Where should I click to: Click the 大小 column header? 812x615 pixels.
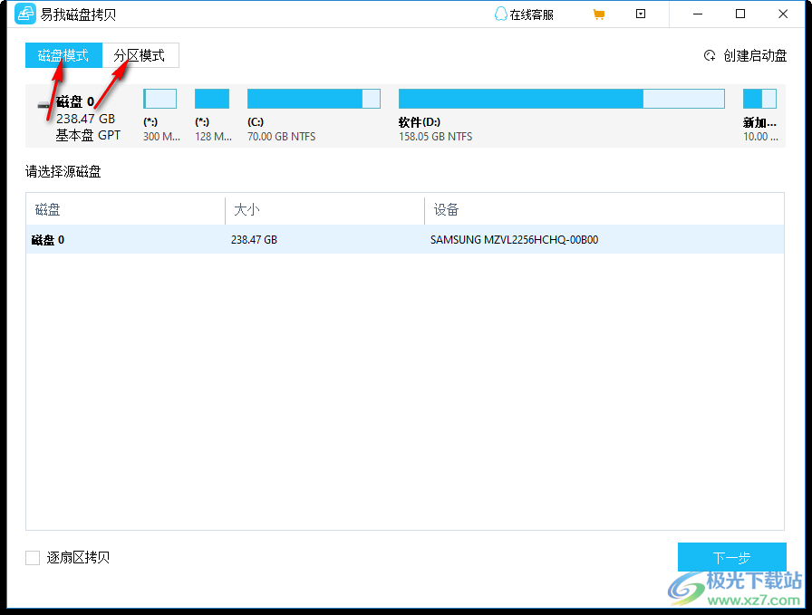point(246,209)
